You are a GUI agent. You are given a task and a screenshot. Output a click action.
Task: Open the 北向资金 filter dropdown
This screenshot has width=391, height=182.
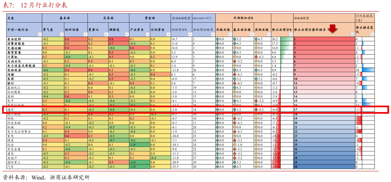pyautogui.click(x=168, y=34)
